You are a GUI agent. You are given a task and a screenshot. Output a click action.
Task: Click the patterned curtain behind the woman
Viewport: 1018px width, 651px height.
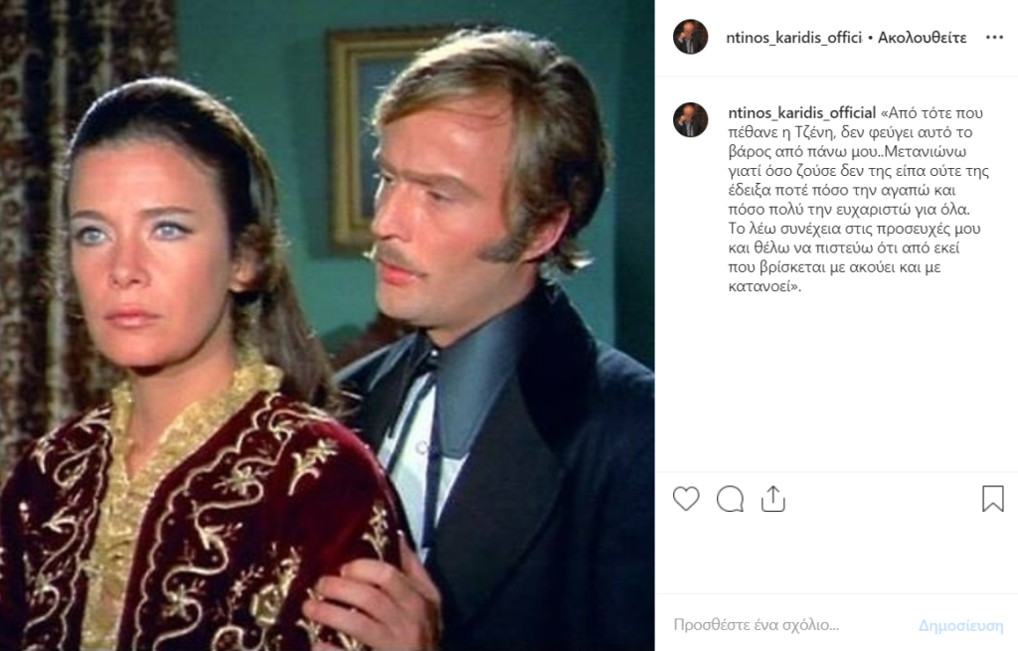coord(39,195)
